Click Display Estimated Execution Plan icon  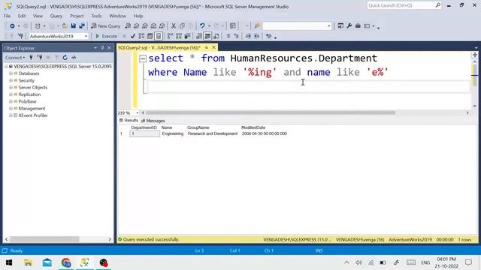pos(141,36)
